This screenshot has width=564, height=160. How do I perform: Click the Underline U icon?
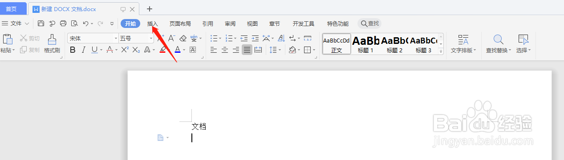pos(94,50)
